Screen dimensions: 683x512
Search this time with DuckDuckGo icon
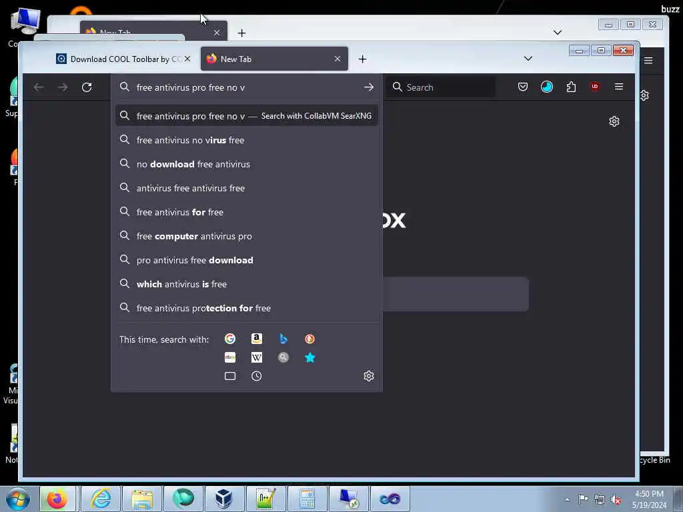pos(309,339)
